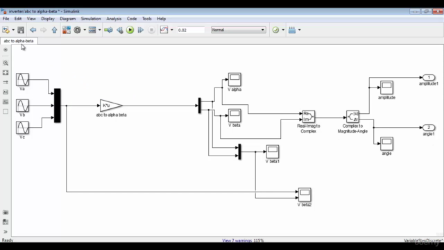Open the Help menu

point(162,19)
